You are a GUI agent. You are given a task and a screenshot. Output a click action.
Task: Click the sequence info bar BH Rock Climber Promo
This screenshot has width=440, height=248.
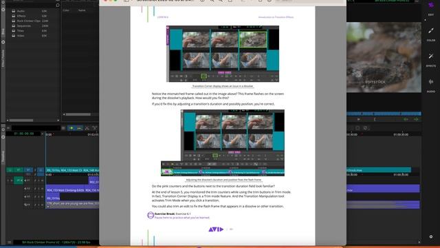click(x=56, y=242)
